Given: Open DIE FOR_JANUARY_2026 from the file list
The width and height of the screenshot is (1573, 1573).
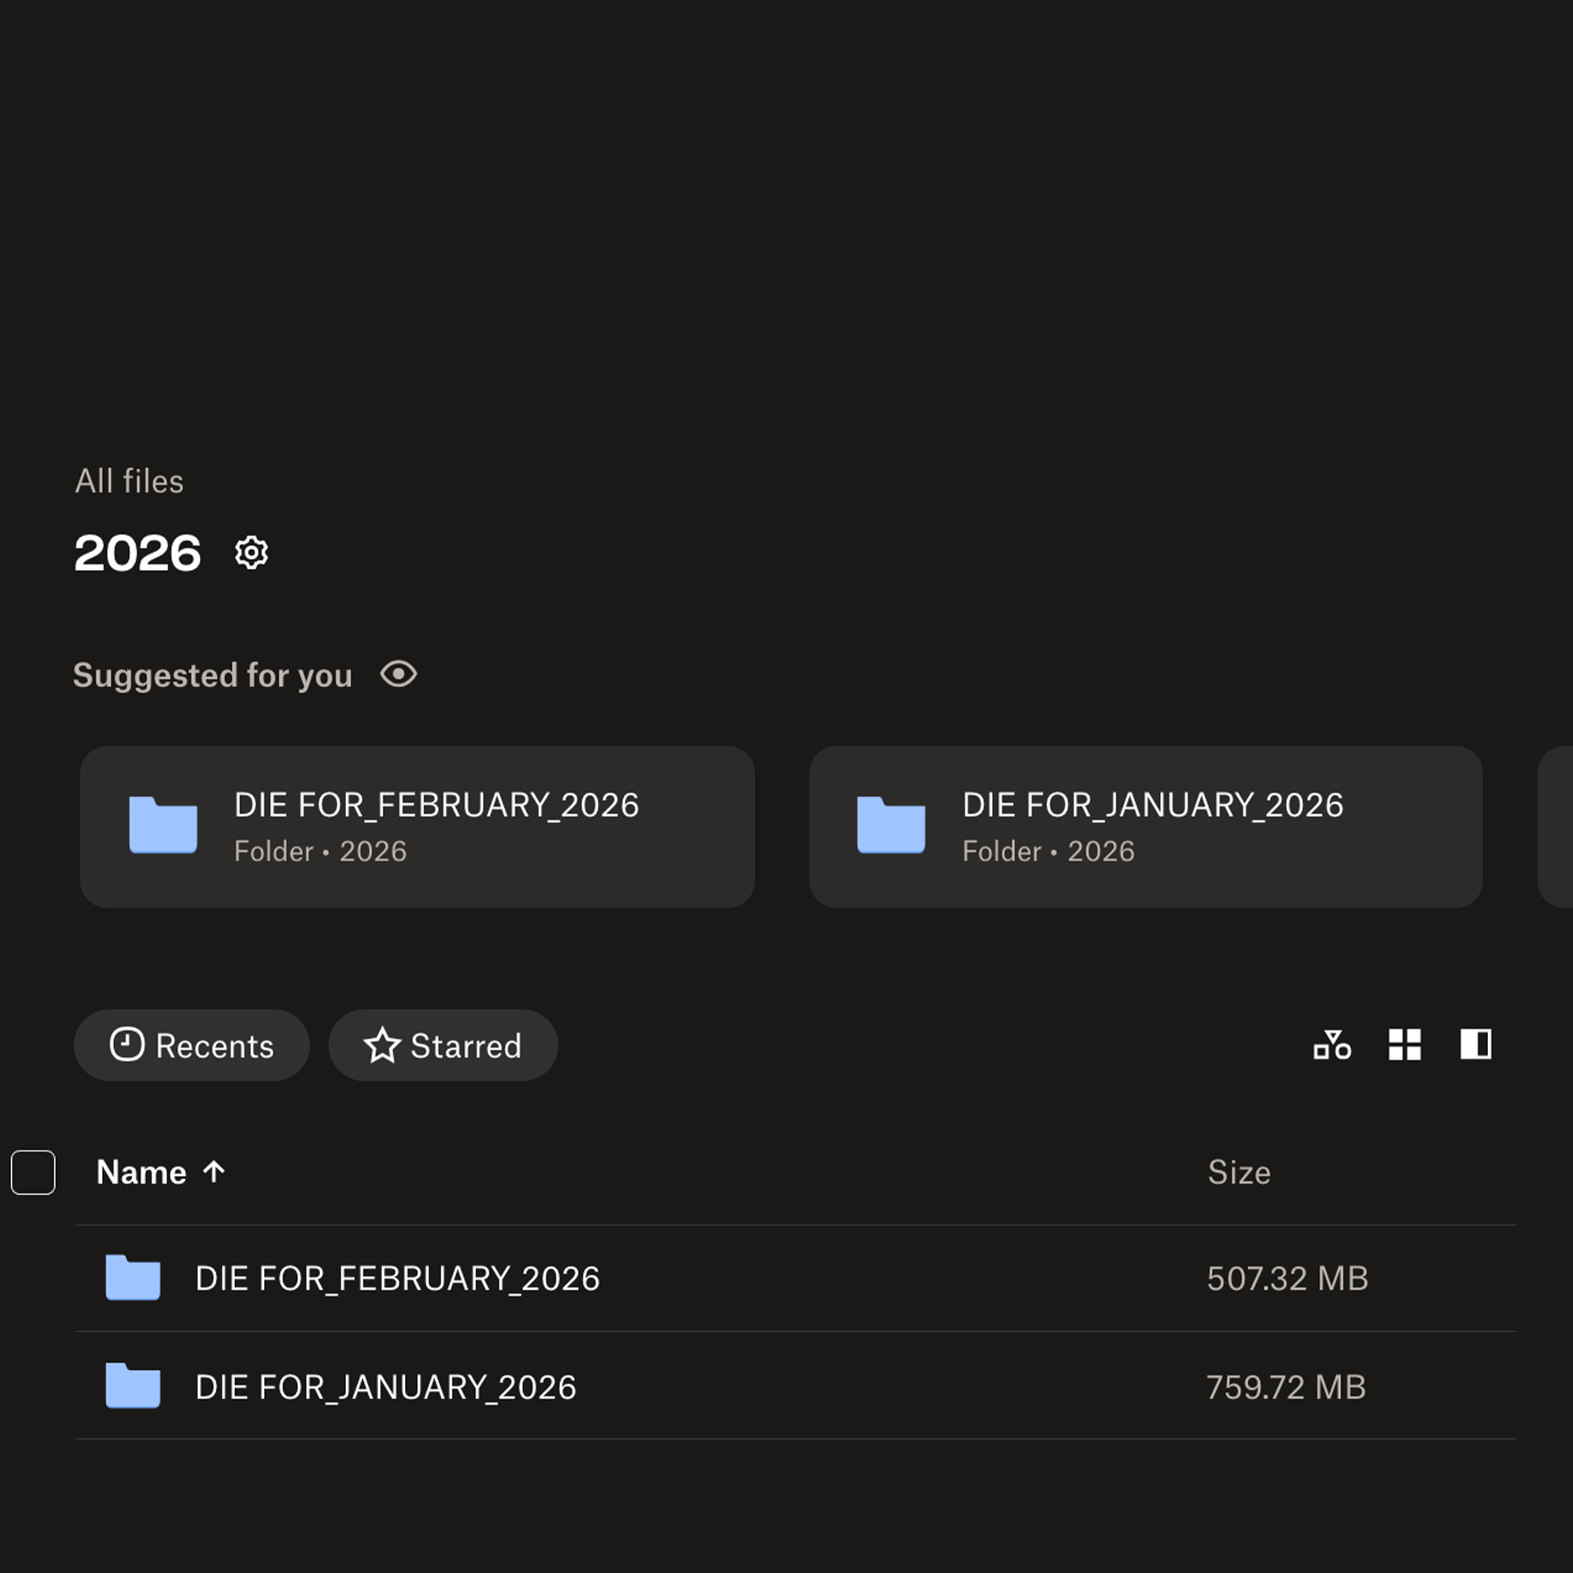Looking at the screenshot, I should coord(385,1387).
